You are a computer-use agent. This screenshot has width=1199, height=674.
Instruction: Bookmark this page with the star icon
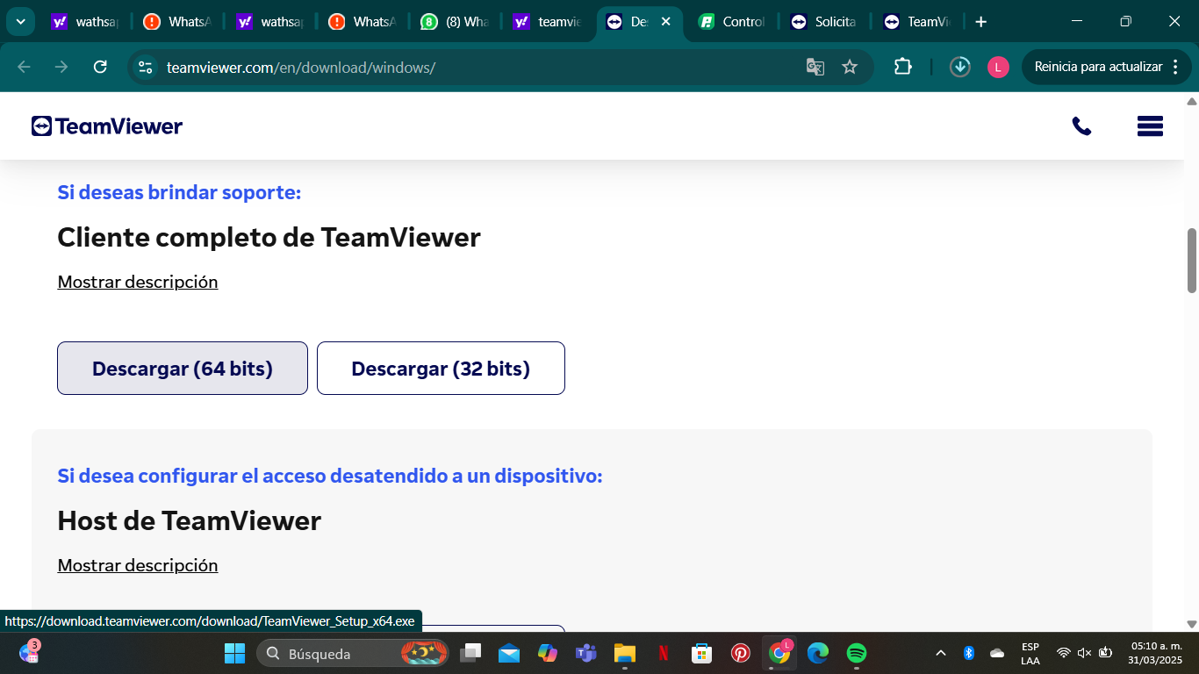[x=850, y=67]
